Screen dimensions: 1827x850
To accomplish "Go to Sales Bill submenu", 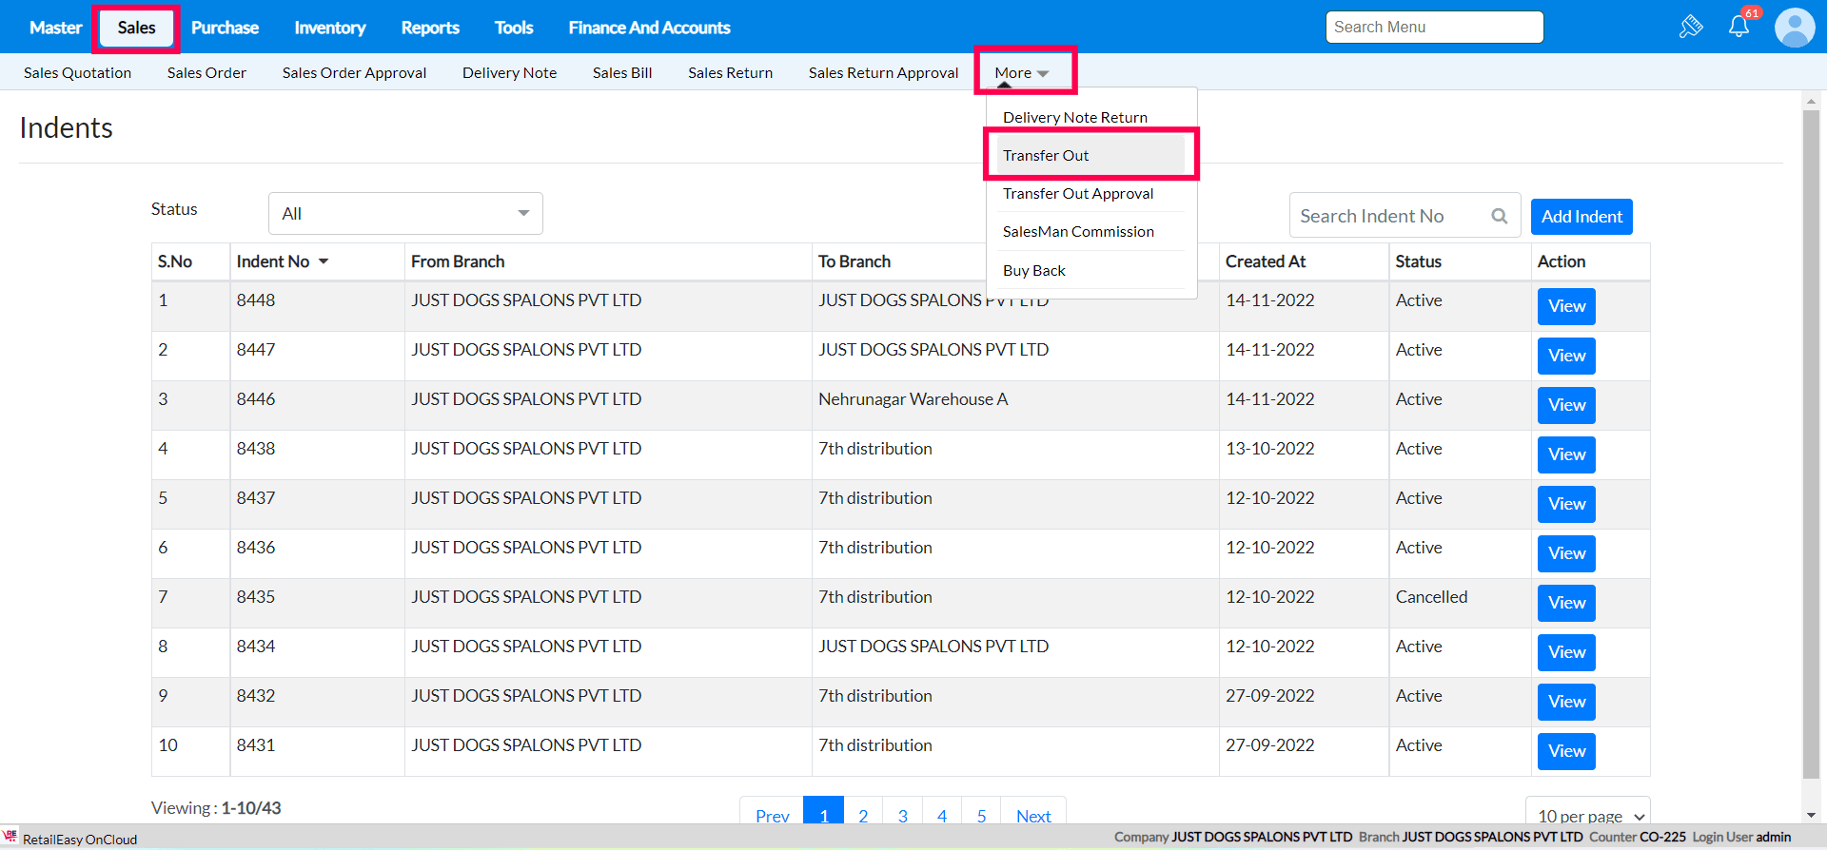I will 622,73.
